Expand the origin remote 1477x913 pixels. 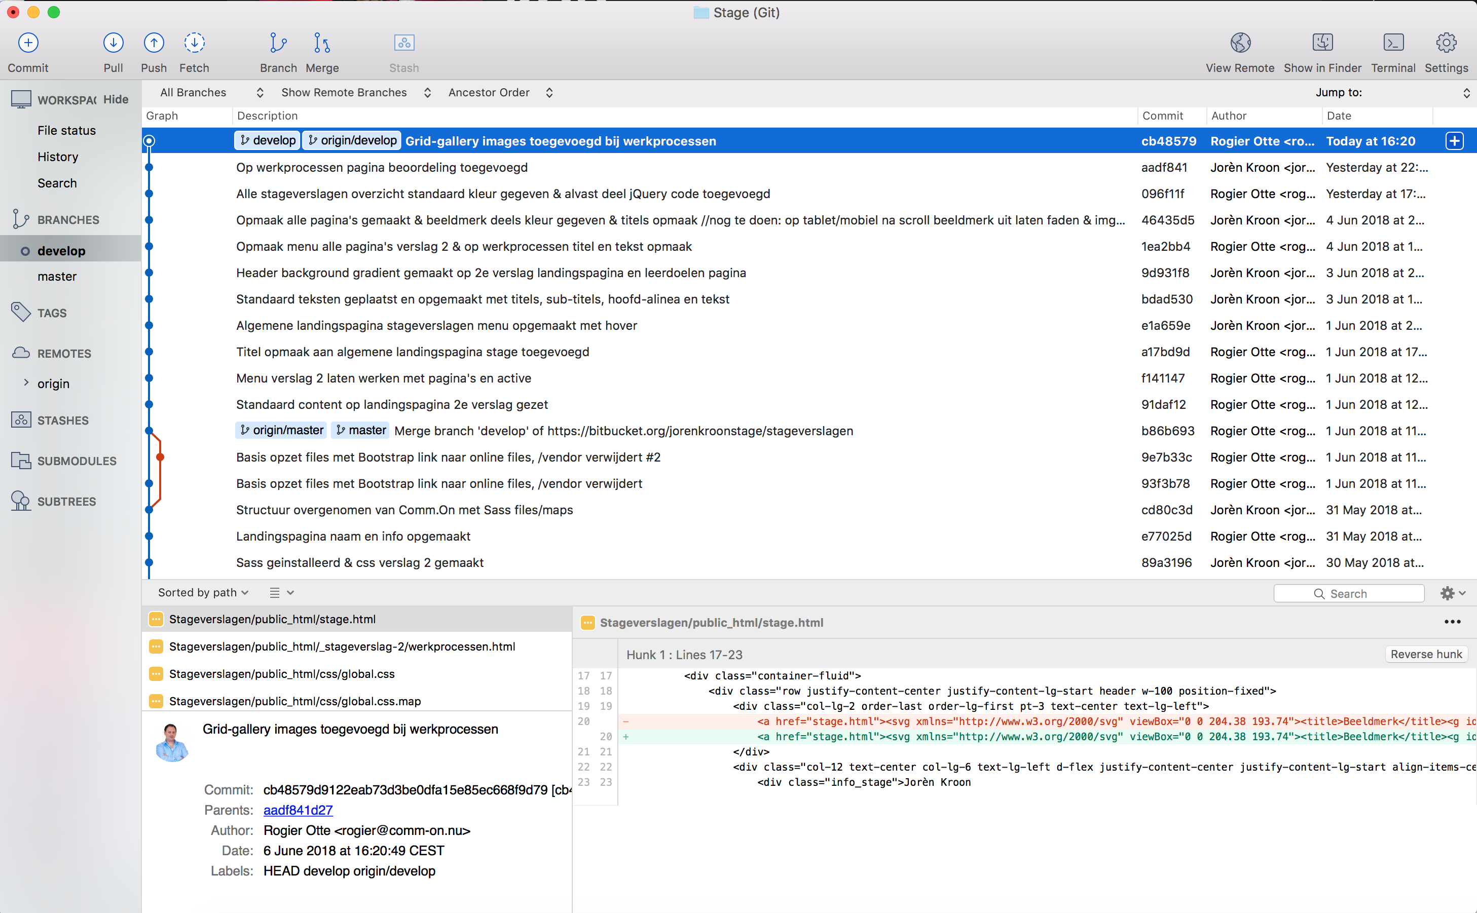(x=26, y=382)
